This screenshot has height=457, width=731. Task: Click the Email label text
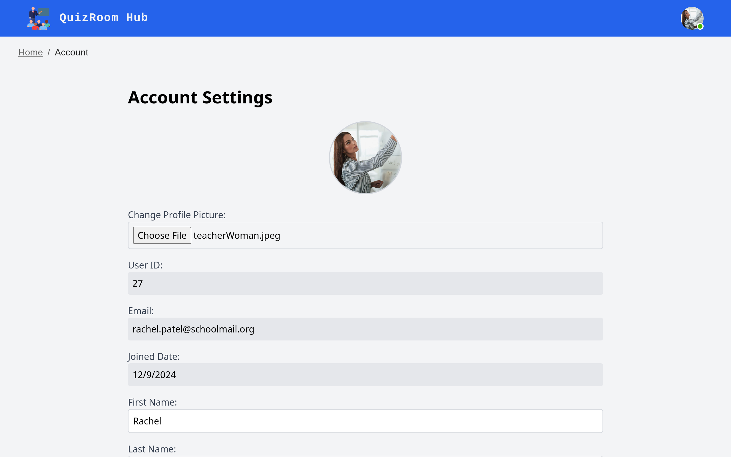tap(141, 311)
